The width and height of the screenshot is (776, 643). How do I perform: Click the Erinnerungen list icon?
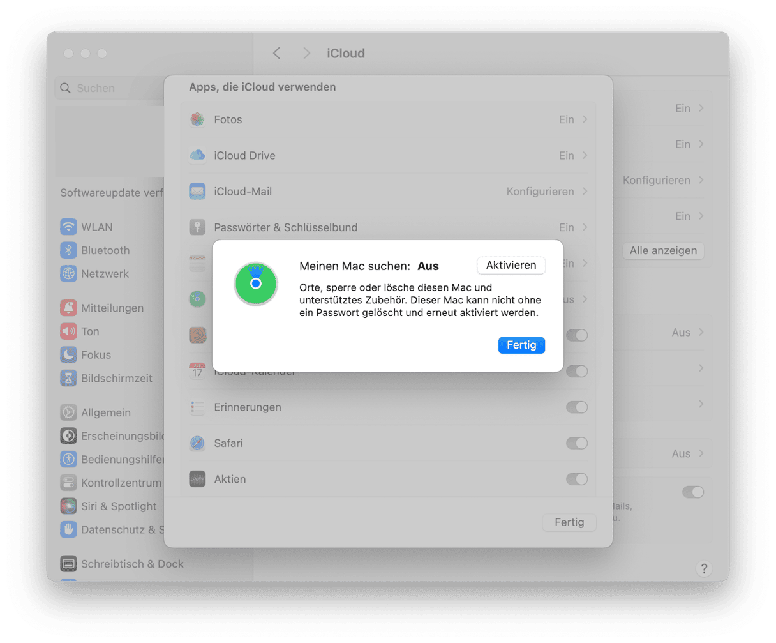197,407
